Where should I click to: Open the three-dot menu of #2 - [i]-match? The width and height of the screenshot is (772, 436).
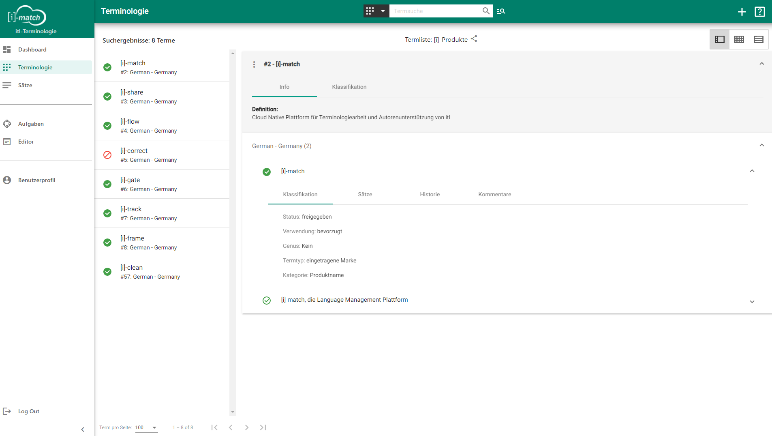(254, 64)
